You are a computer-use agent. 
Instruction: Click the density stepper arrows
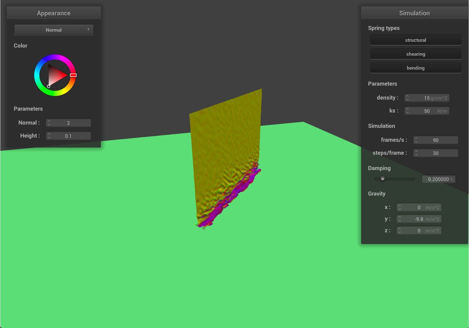tap(408, 98)
